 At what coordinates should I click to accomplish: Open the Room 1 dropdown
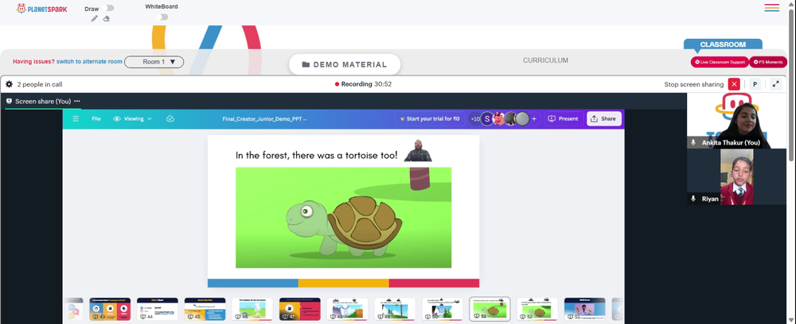(x=154, y=62)
